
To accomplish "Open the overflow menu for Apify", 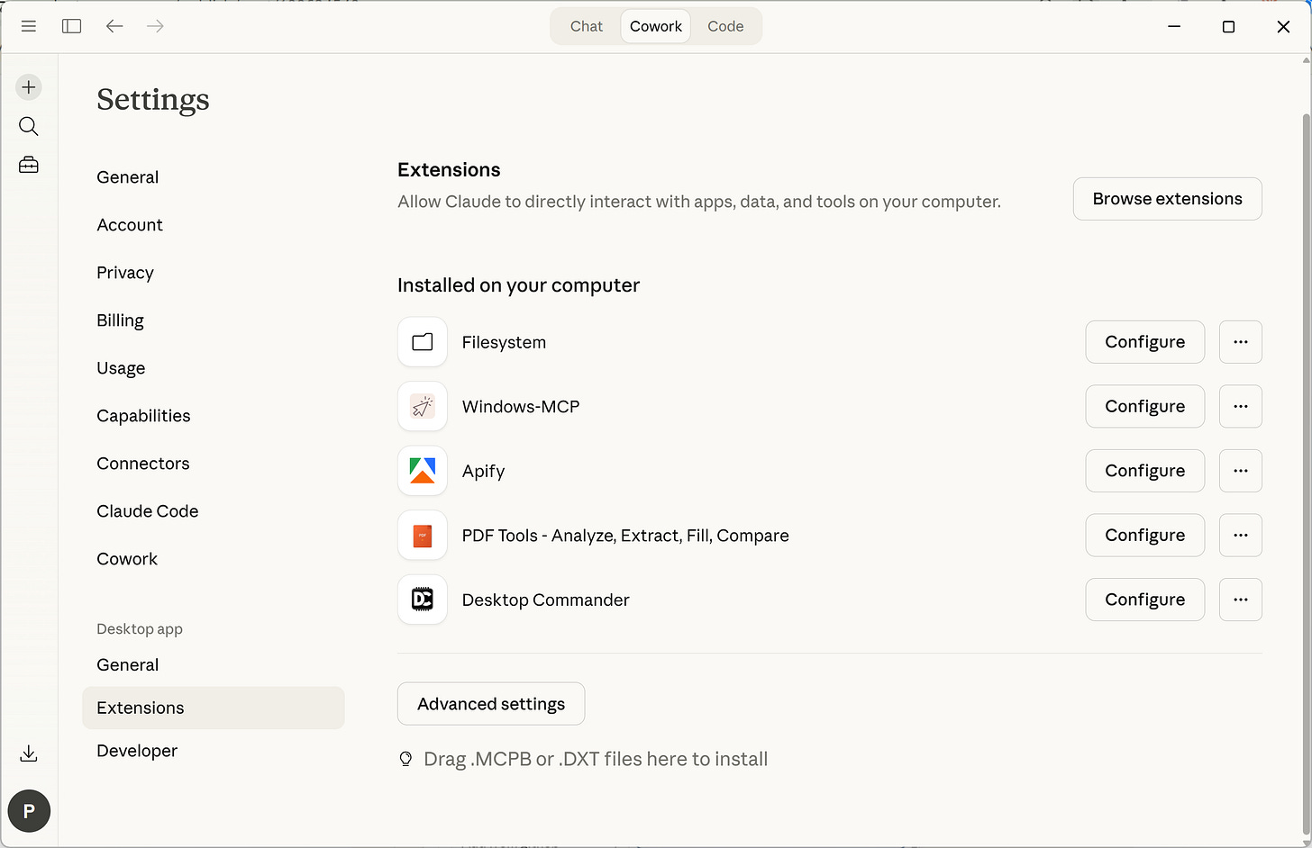I will [1240, 471].
